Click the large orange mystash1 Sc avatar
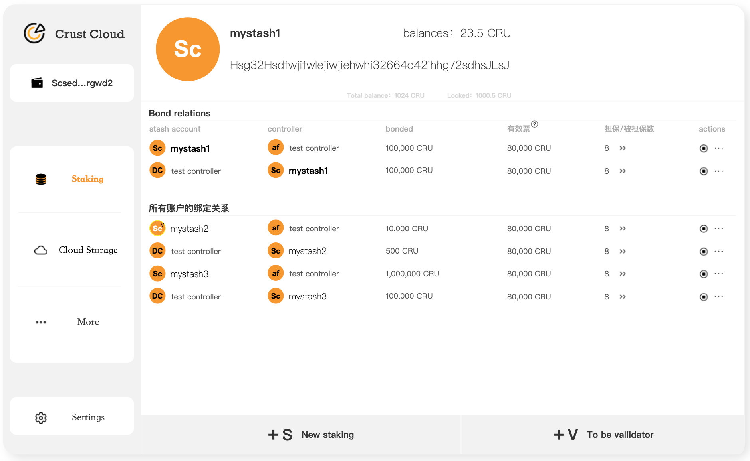750x461 pixels. pos(188,49)
